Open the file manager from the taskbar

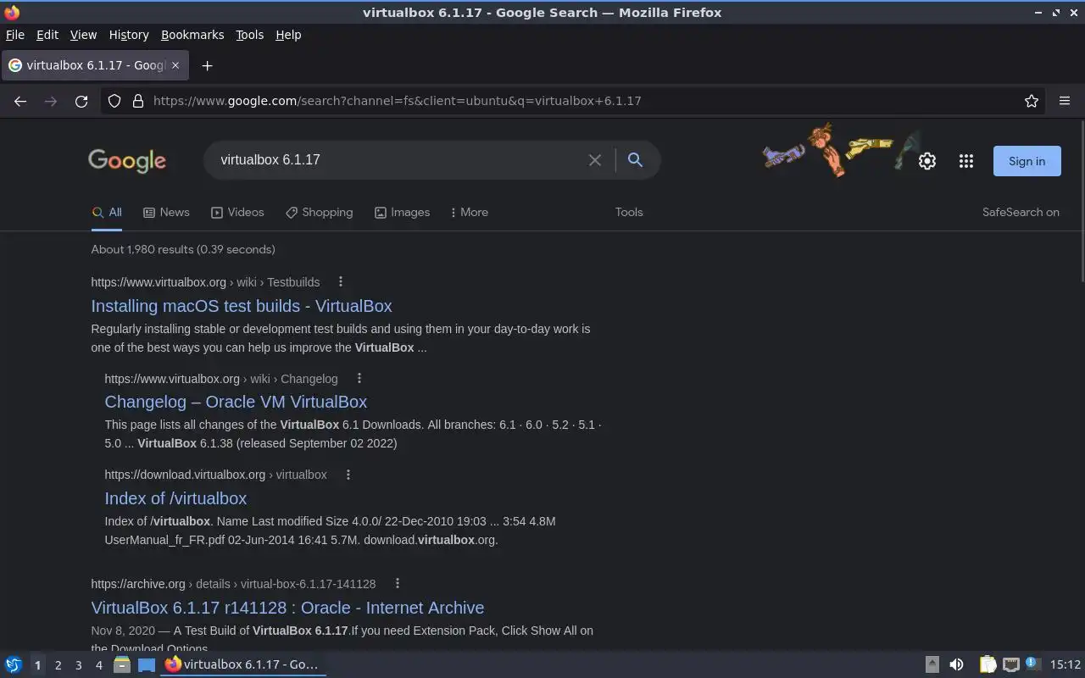(x=122, y=665)
